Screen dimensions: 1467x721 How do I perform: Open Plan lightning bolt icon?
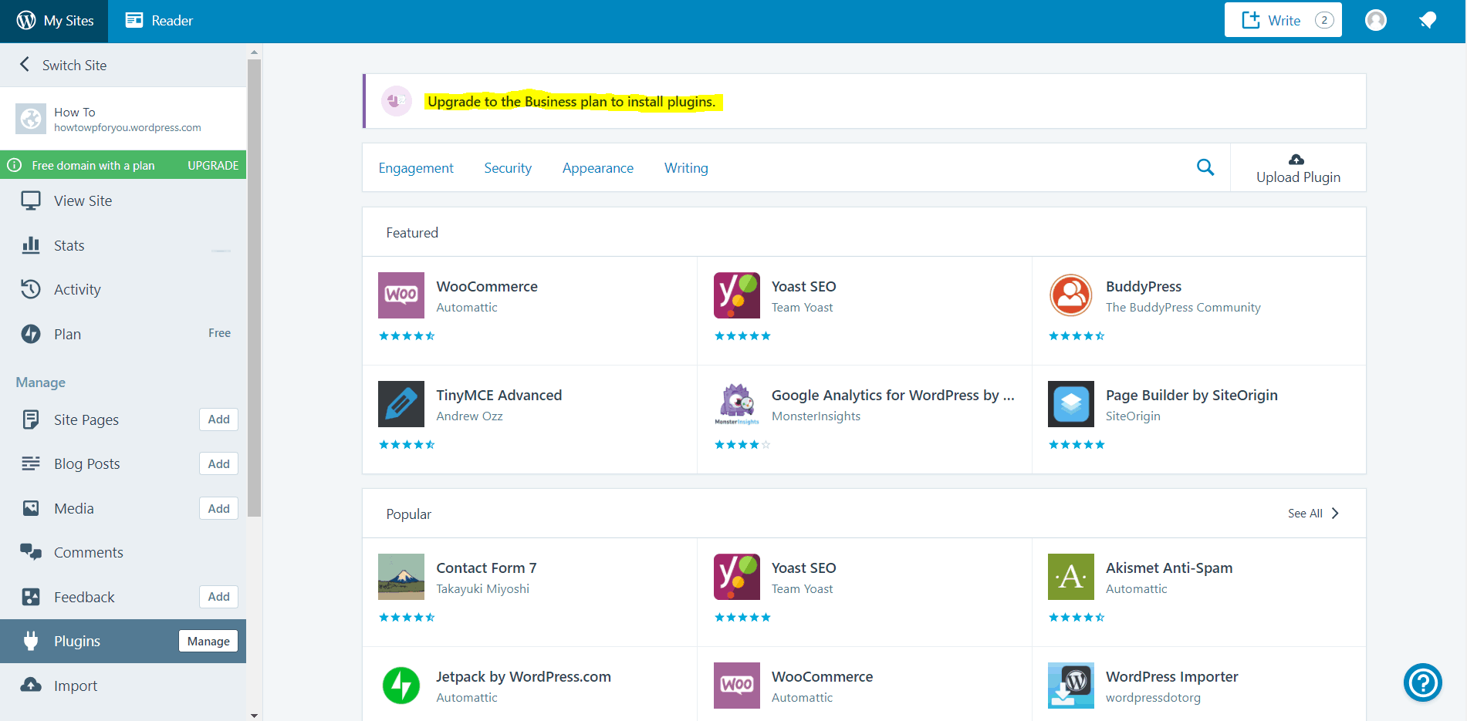point(31,334)
